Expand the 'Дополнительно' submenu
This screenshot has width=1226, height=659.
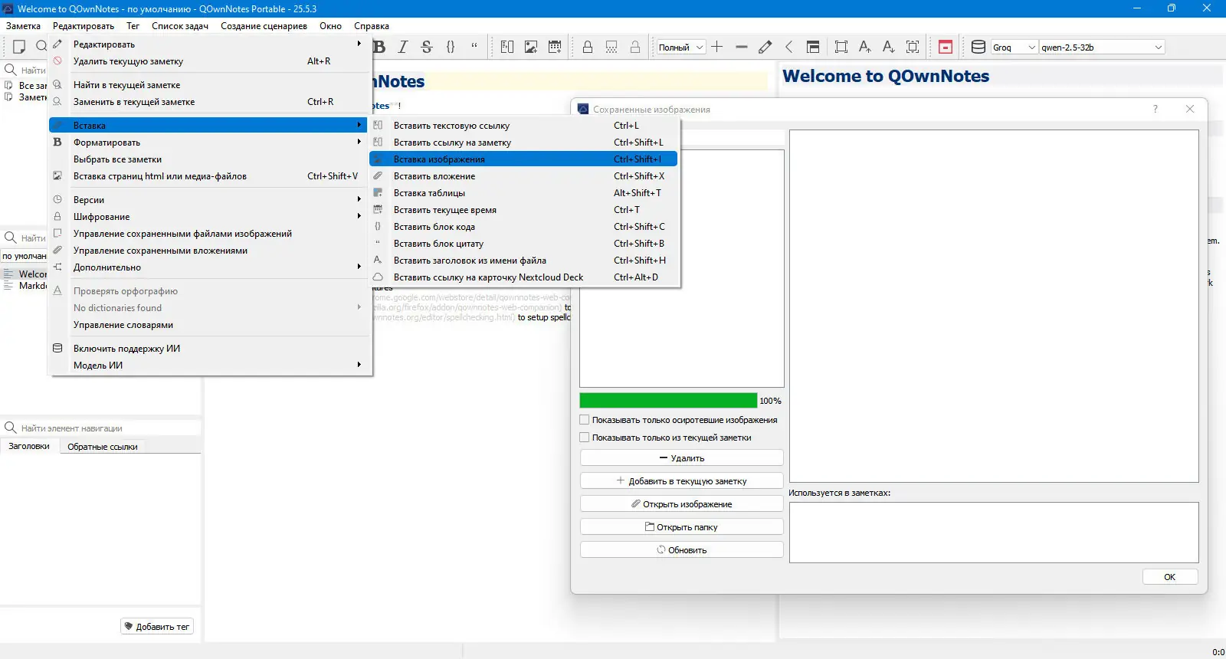pyautogui.click(x=210, y=267)
